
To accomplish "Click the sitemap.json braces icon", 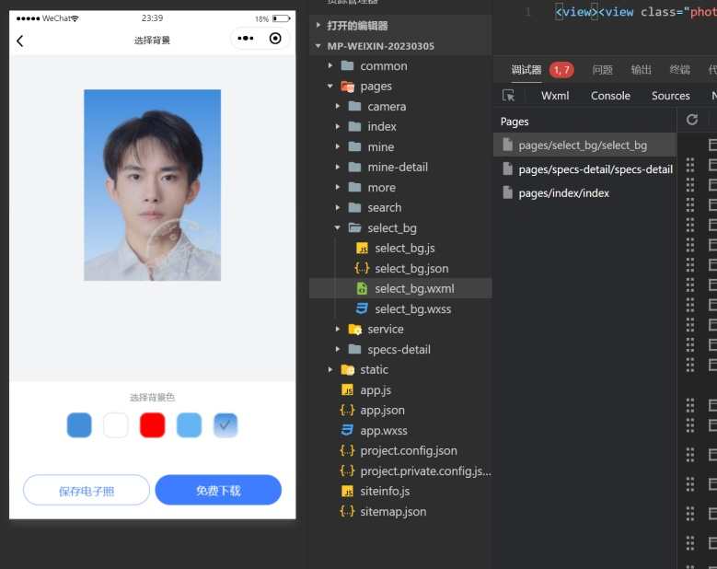I will (x=348, y=511).
